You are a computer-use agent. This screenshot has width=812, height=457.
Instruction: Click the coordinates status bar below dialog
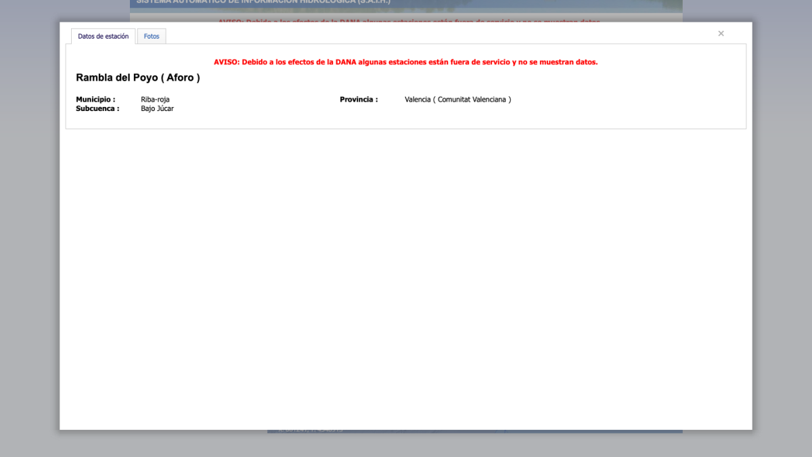click(474, 431)
